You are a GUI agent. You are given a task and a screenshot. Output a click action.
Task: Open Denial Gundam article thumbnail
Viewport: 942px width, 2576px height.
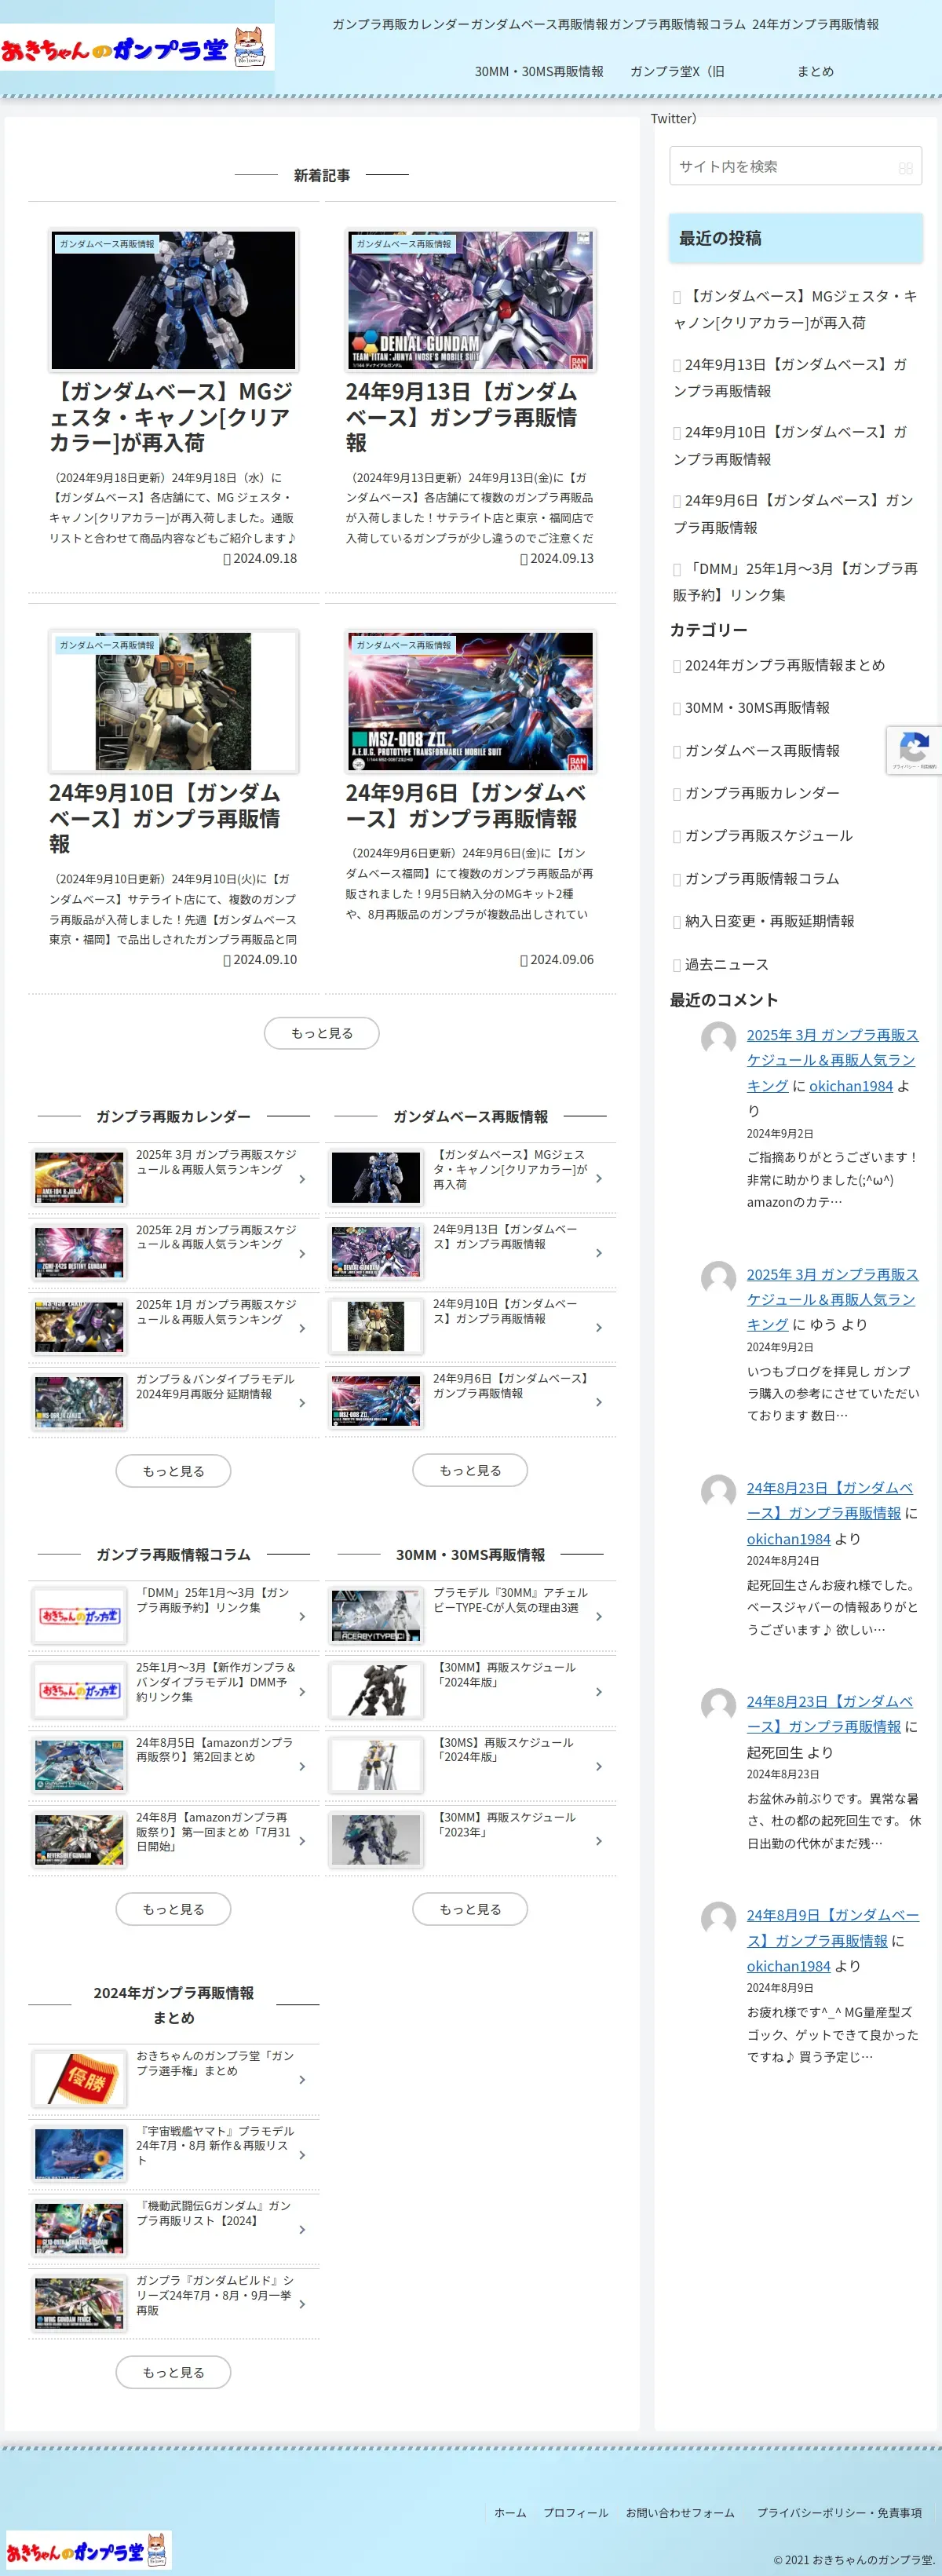470,300
